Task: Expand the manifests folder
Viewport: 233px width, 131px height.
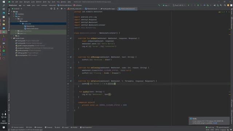Action: tap(14, 14)
